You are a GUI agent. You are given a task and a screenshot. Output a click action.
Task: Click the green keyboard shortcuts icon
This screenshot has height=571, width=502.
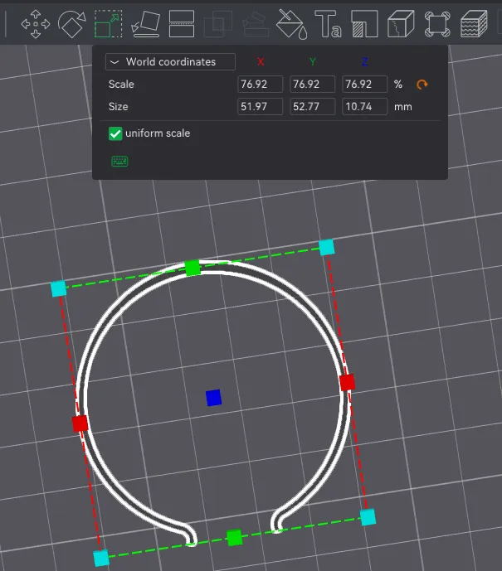119,161
